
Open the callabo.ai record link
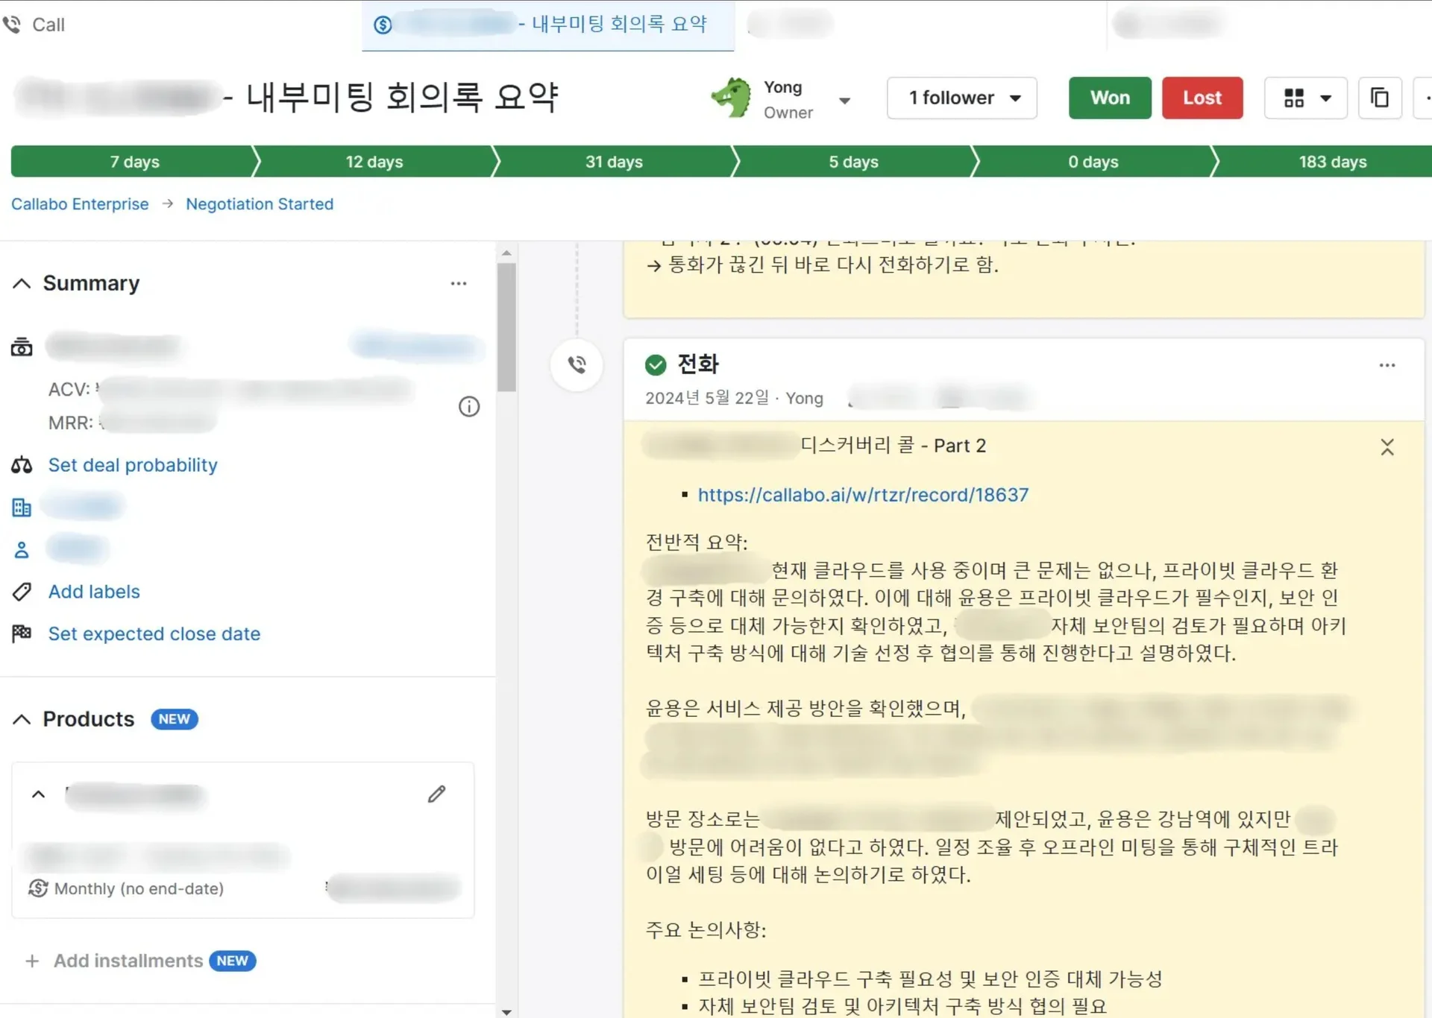862,495
